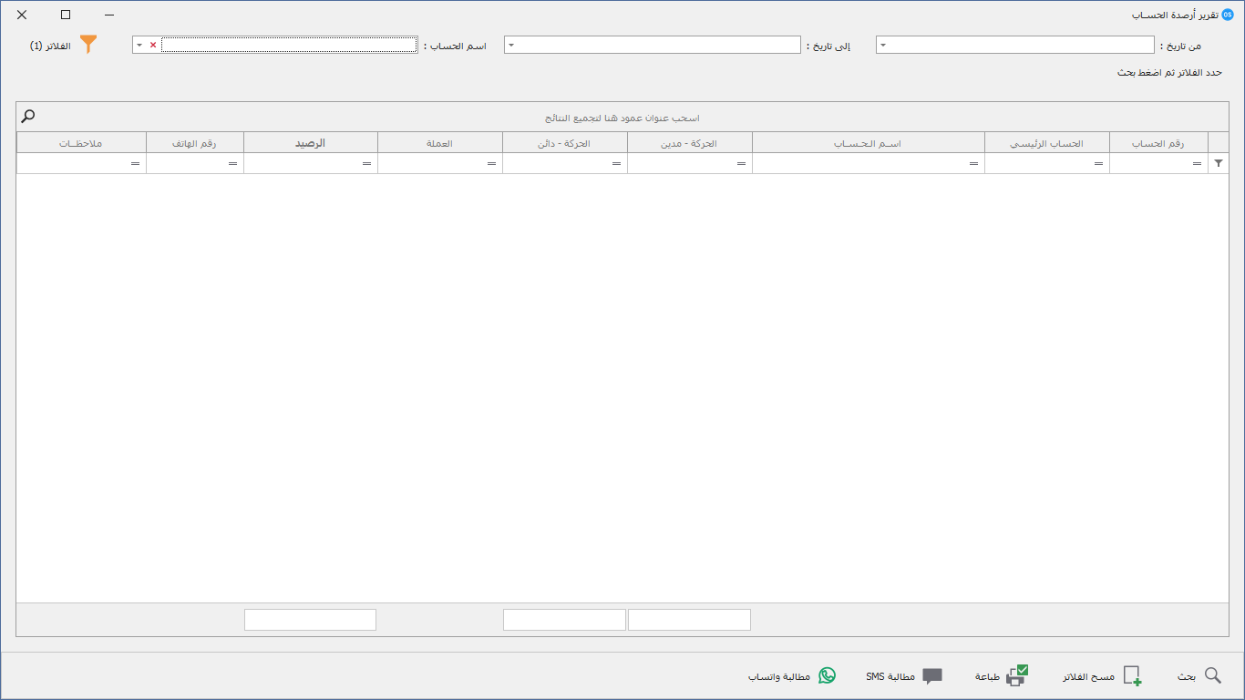This screenshot has width=1245, height=700.
Task: Click the بحث search button label
Action: [x=1186, y=677]
